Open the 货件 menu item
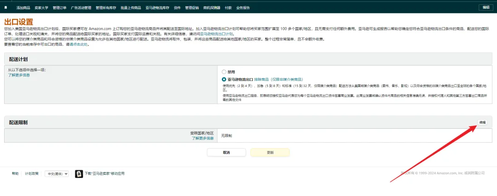 click(x=177, y=8)
